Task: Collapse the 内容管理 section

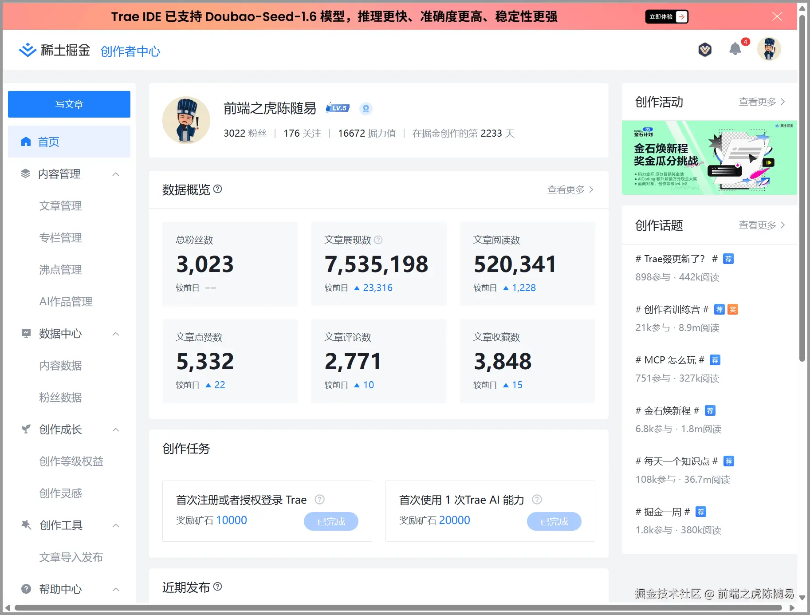Action: pyautogui.click(x=116, y=174)
